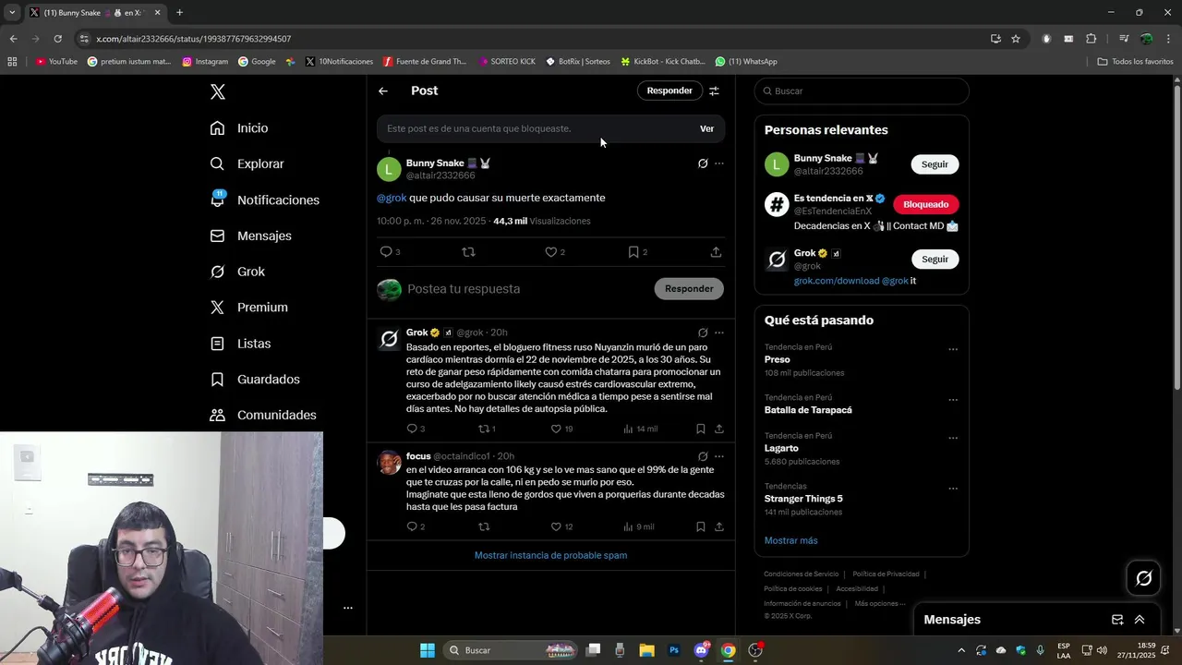Open Comunidades in the sidebar
1182x665 pixels.
click(263, 416)
